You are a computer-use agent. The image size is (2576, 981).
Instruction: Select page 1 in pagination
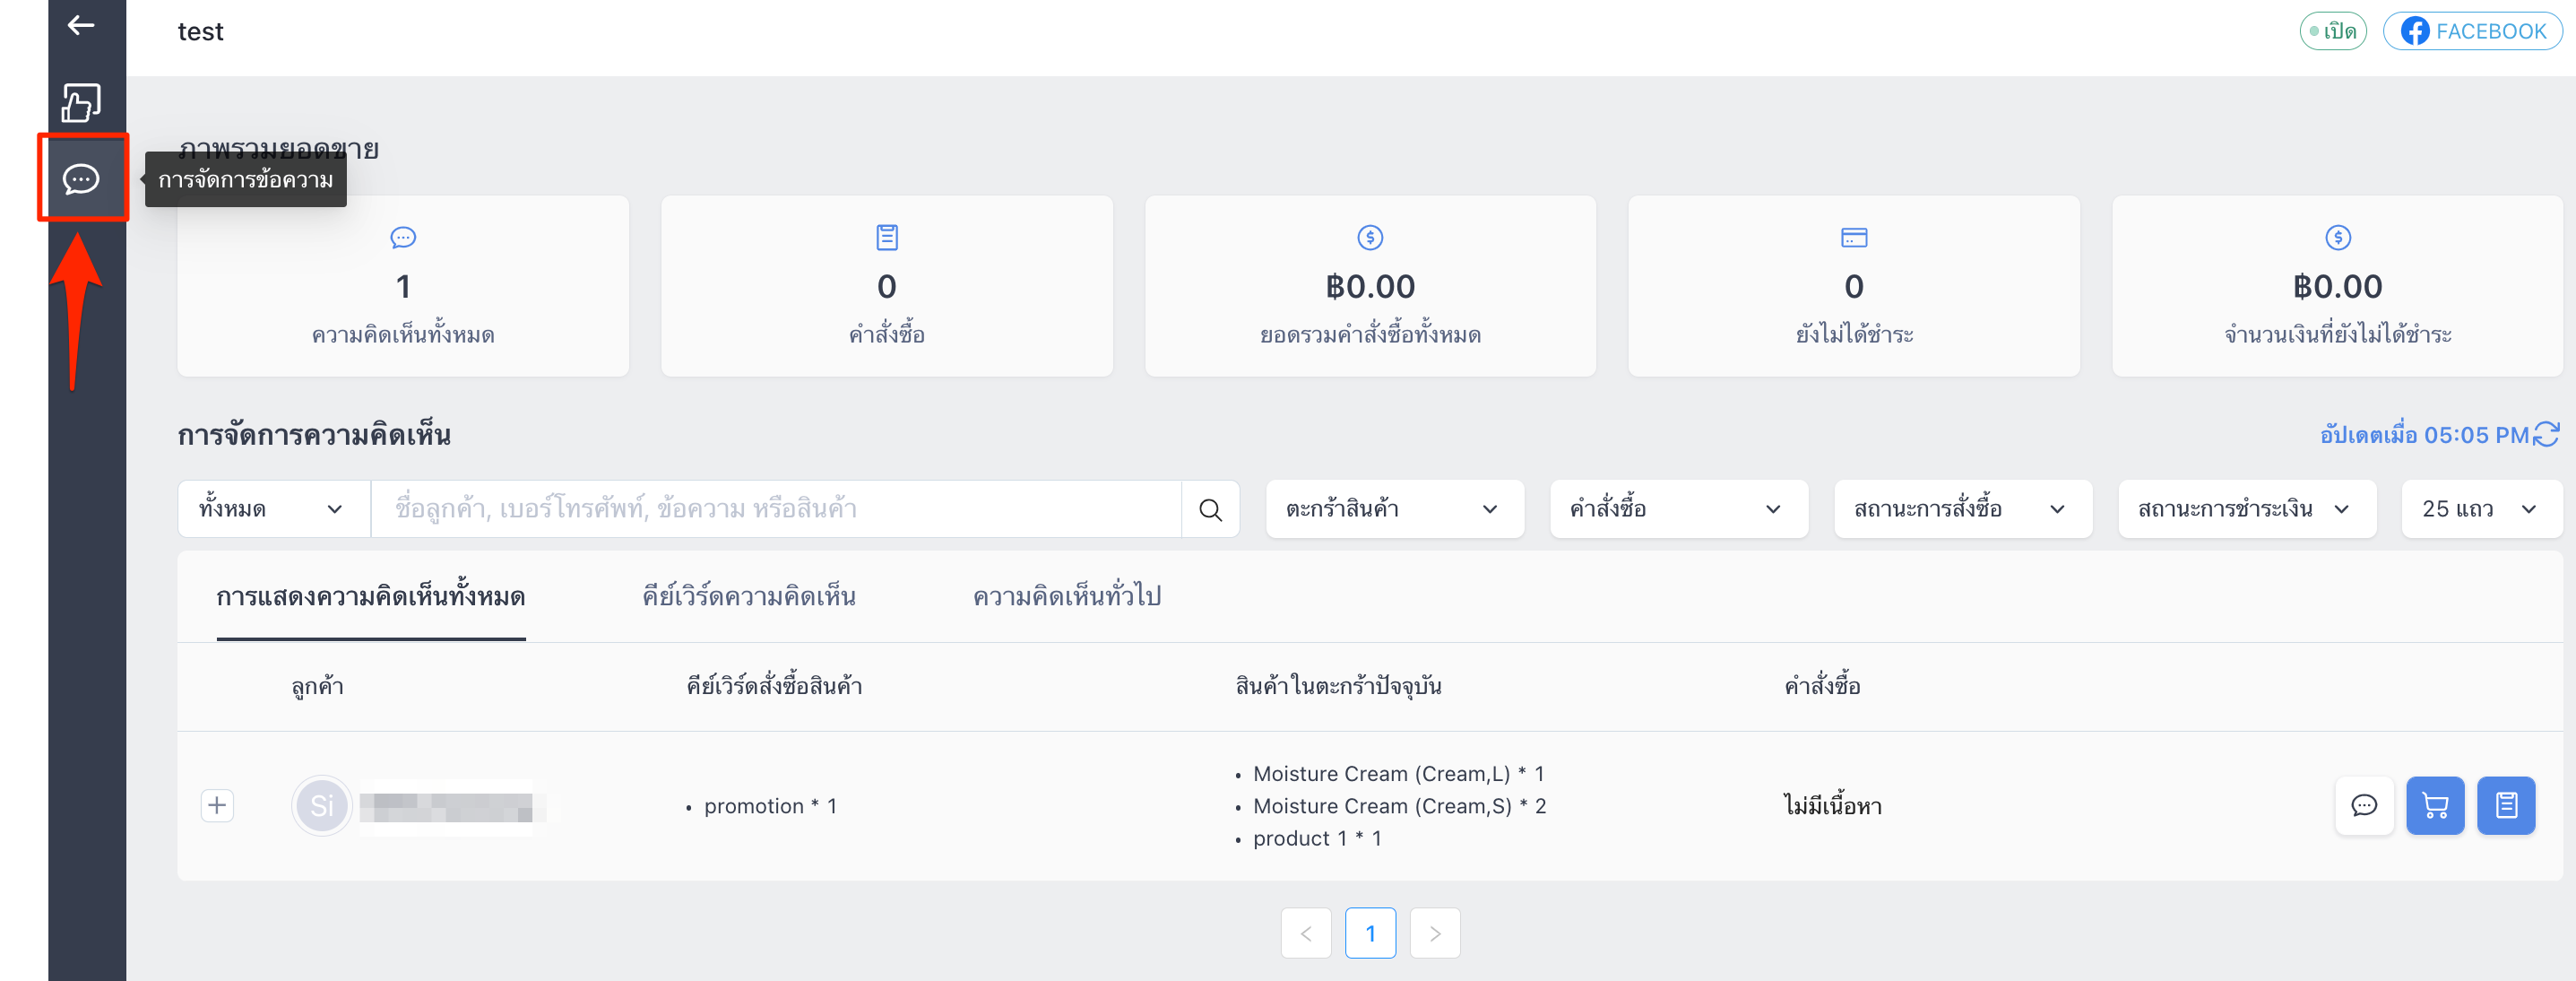(x=1370, y=933)
